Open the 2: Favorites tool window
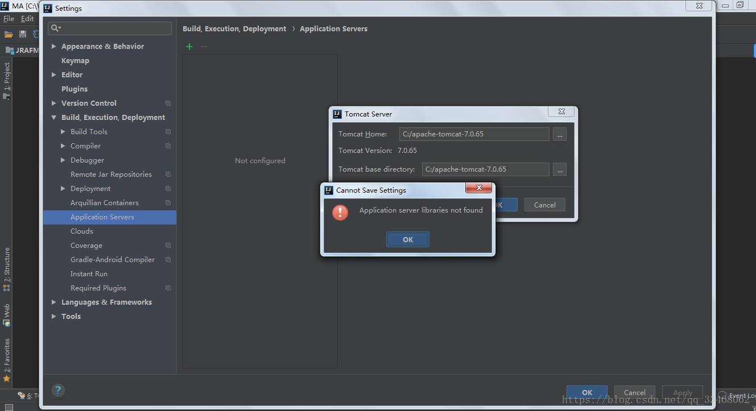Screen dimensions: 756x411 coord(7,360)
